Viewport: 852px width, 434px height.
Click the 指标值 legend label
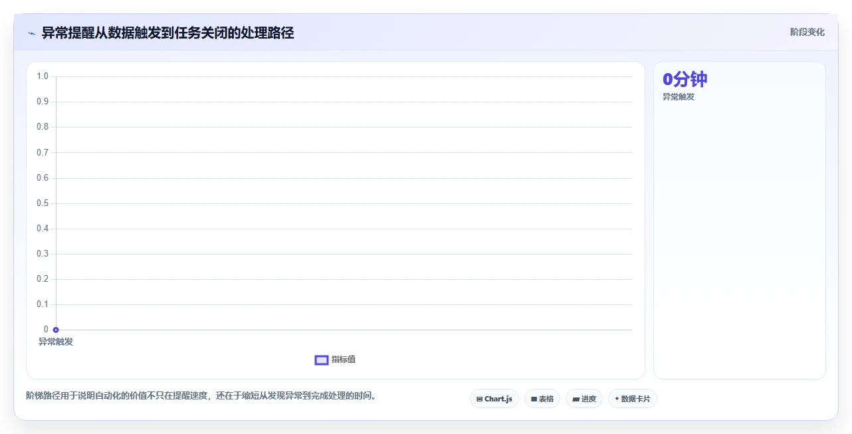tap(344, 360)
